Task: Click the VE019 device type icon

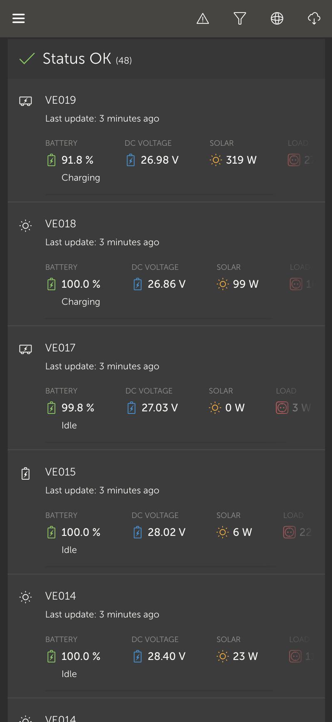Action: click(x=25, y=101)
